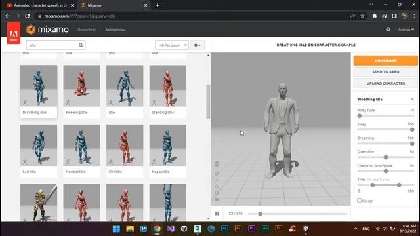
Task: Go back in browser
Action: tap(8, 16)
